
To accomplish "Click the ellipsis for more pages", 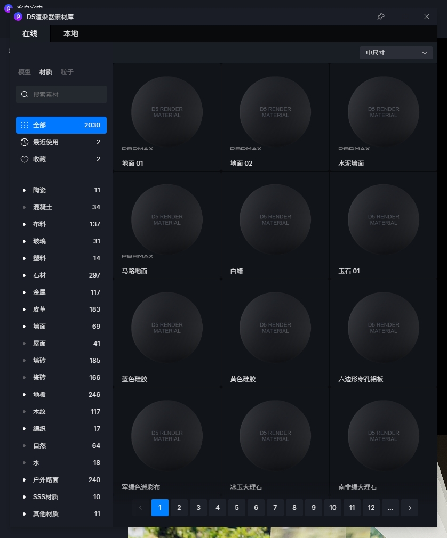I will [x=390, y=508].
